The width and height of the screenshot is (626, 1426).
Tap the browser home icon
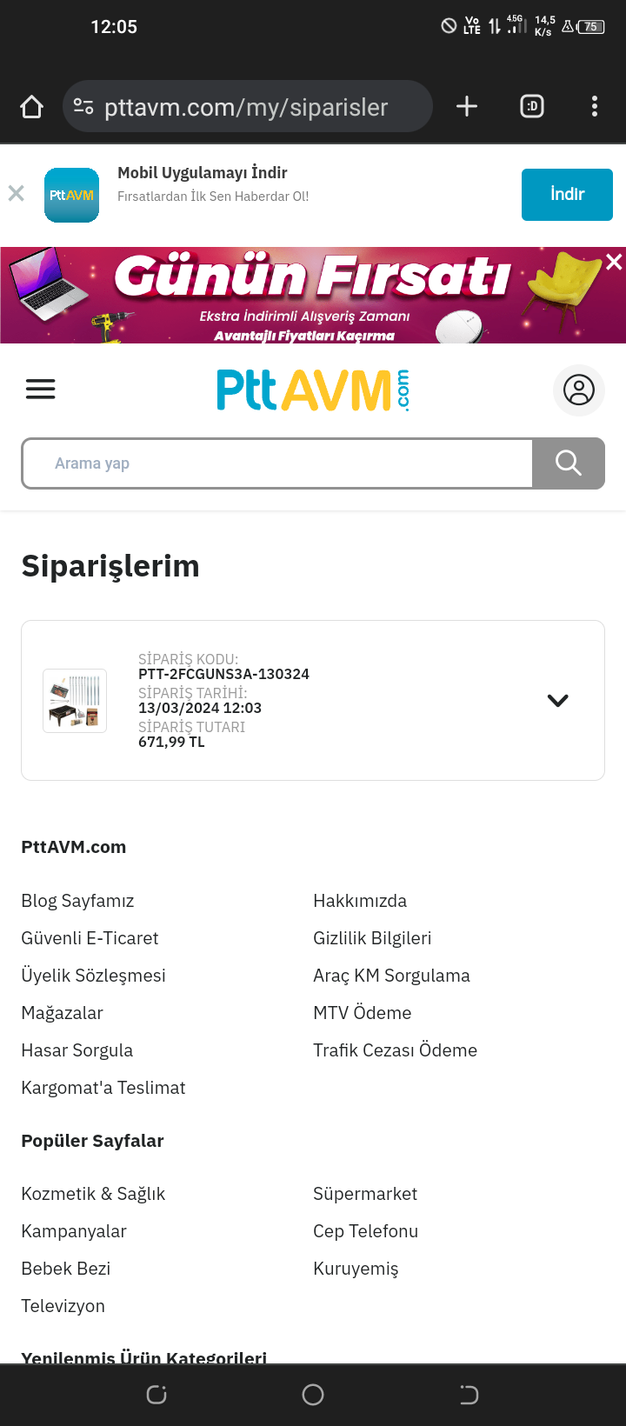(x=32, y=107)
